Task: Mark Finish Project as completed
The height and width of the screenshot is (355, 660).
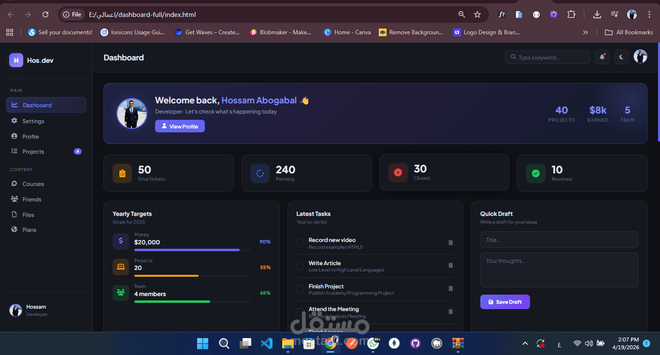Action: [x=300, y=288]
